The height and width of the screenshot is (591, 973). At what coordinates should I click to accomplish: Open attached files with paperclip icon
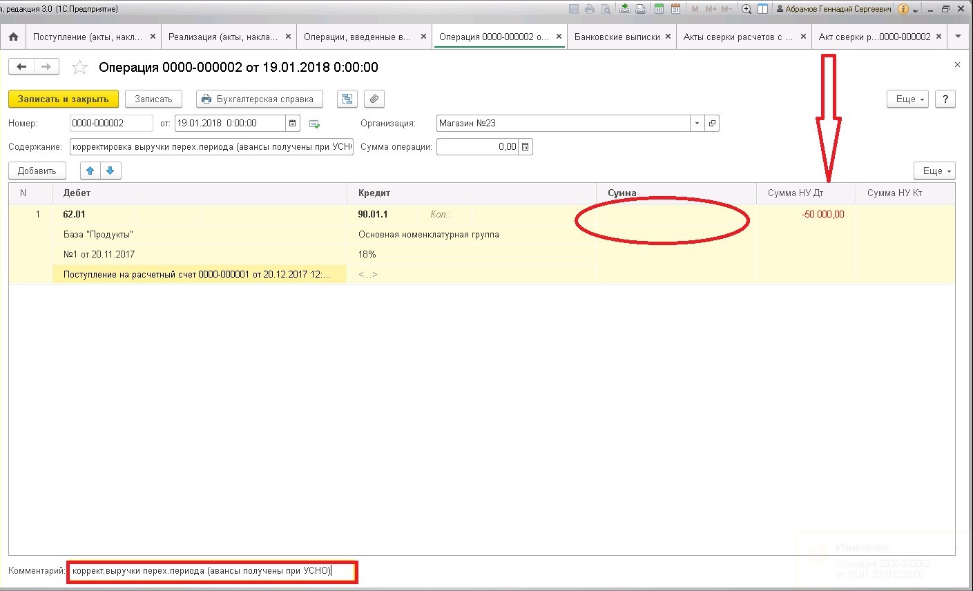coord(374,99)
